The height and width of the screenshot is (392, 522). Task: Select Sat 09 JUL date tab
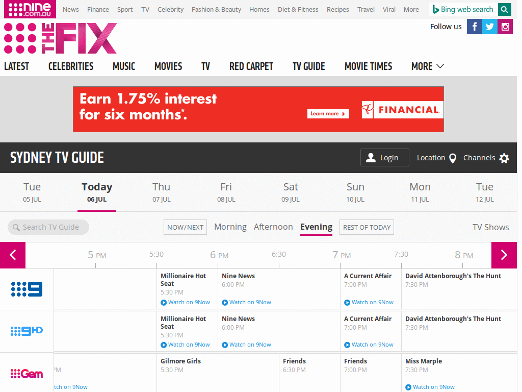291,192
